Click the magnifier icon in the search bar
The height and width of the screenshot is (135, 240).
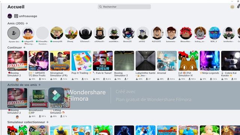(100, 7)
